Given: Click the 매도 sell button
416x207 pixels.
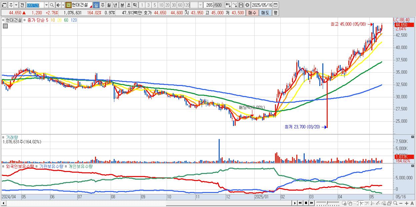Looking at the screenshot, I should coord(265,13).
